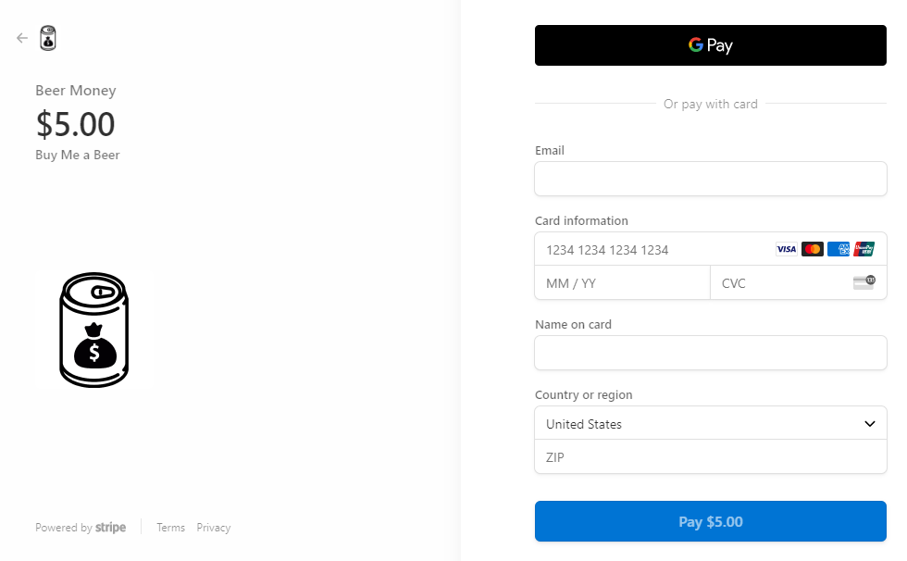Open the Terms link

170,528
